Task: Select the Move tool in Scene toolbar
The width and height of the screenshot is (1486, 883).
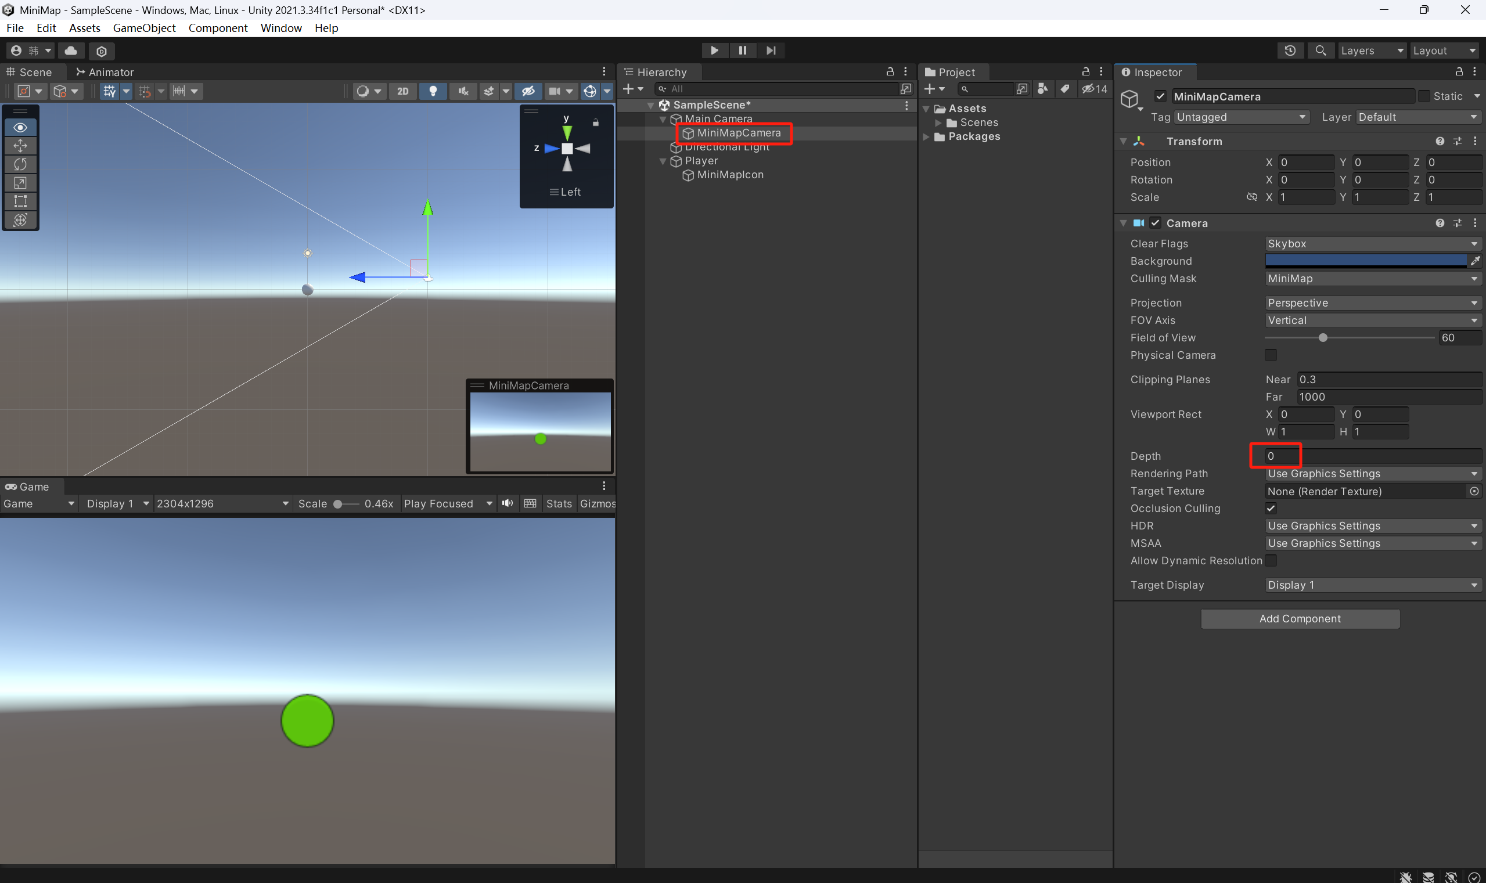Action: (x=20, y=146)
